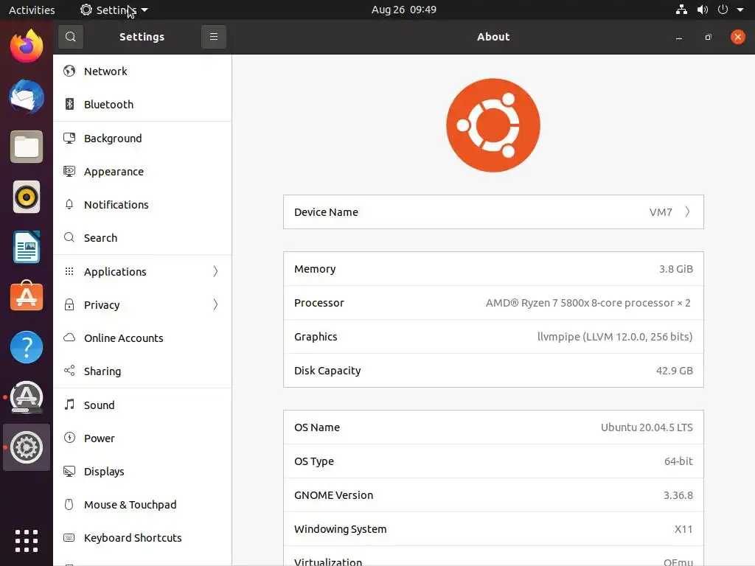755x566 pixels.
Task: Click the Windowing System value X11
Action: pos(683,529)
